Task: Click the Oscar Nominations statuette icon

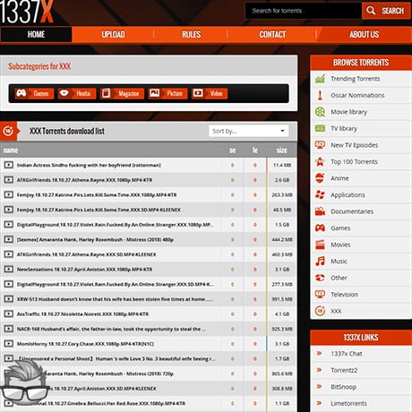Action: (320, 95)
